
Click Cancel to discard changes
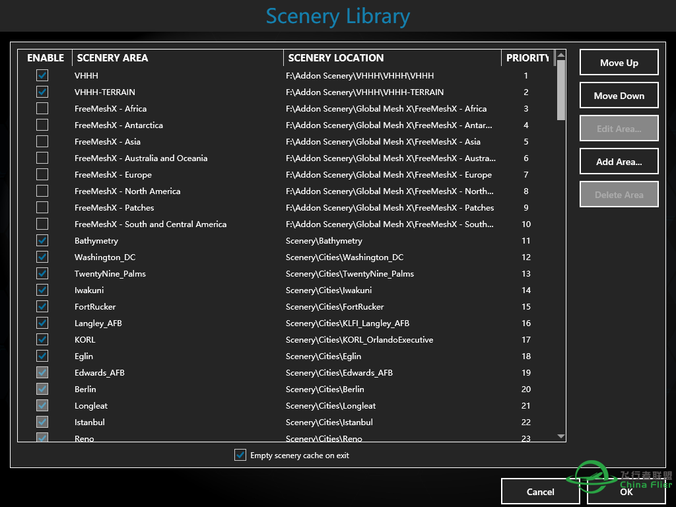coord(540,492)
